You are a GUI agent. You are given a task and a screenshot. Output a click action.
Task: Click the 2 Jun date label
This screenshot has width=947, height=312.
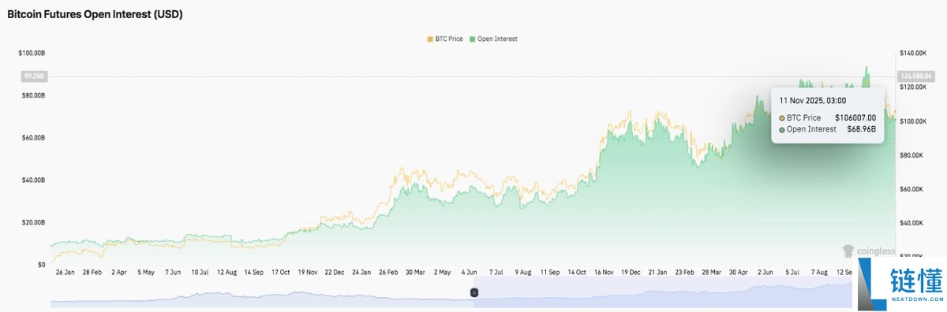pos(765,272)
